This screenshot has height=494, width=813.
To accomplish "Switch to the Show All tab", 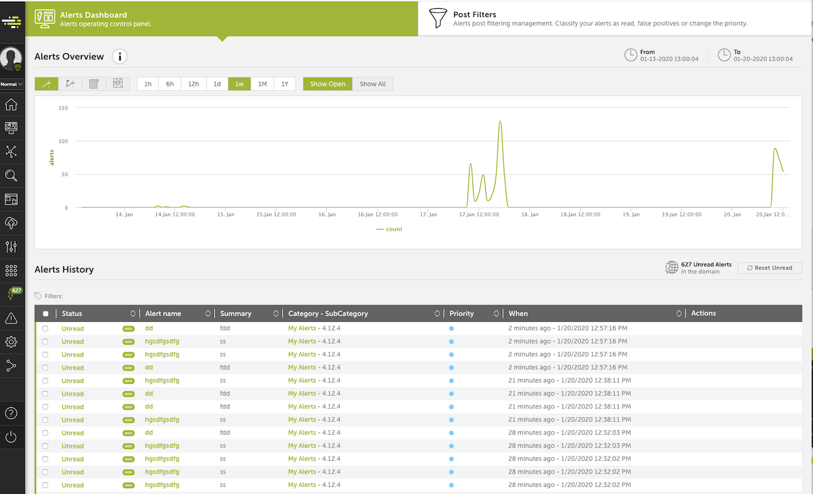I will [x=372, y=83].
